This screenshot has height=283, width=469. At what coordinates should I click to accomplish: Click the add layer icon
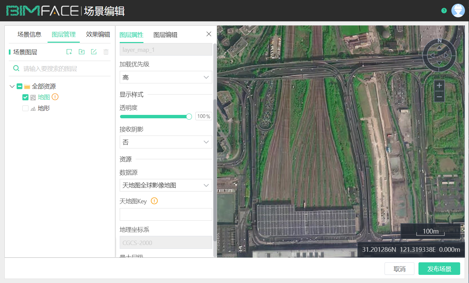pyautogui.click(x=69, y=52)
